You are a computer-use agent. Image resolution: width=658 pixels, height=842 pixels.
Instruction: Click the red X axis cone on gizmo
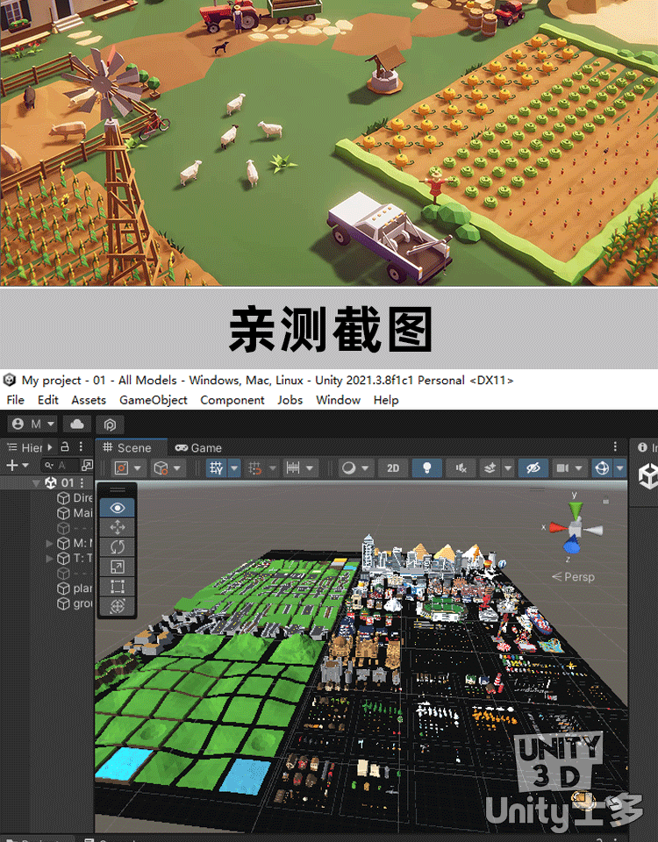click(x=557, y=528)
